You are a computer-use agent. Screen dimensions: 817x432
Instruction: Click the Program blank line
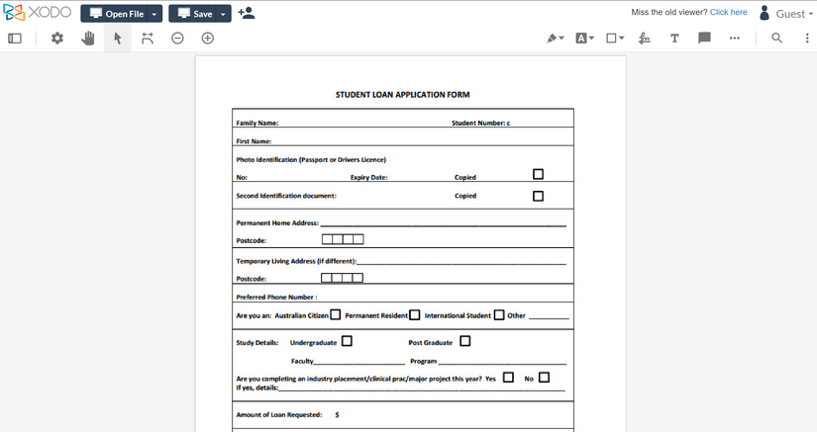click(502, 362)
